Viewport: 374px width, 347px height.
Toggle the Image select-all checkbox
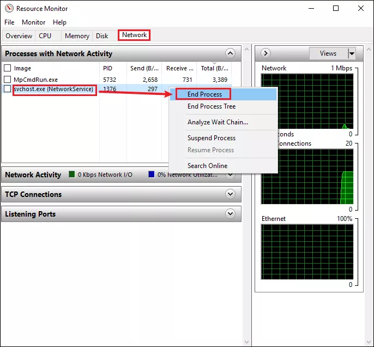tap(8, 68)
